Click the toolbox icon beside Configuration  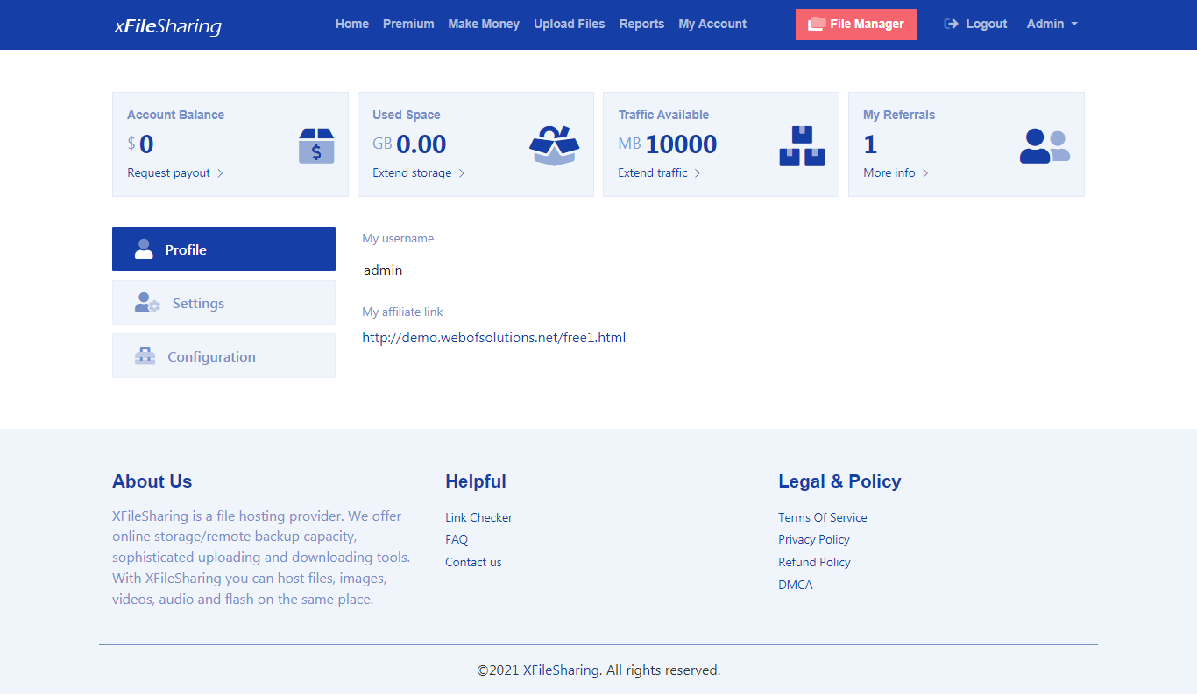145,356
